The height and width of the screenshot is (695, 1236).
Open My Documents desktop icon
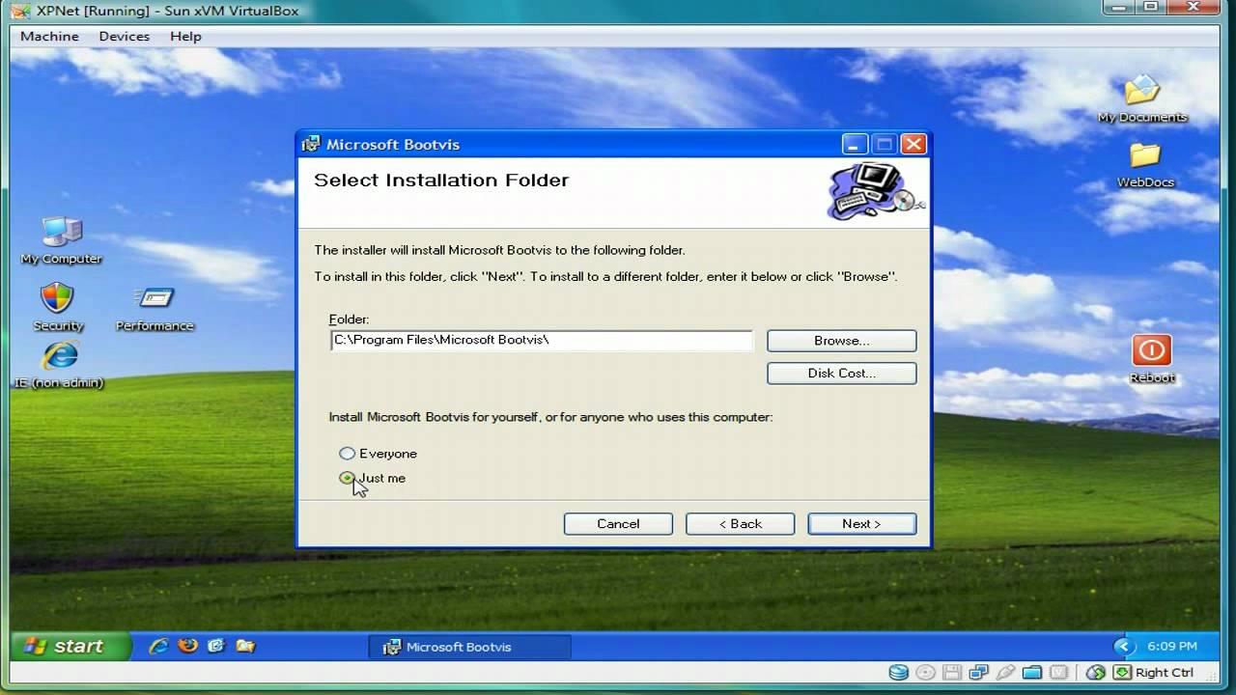point(1142,91)
